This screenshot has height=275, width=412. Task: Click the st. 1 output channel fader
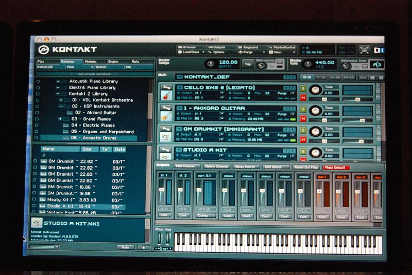(161, 189)
